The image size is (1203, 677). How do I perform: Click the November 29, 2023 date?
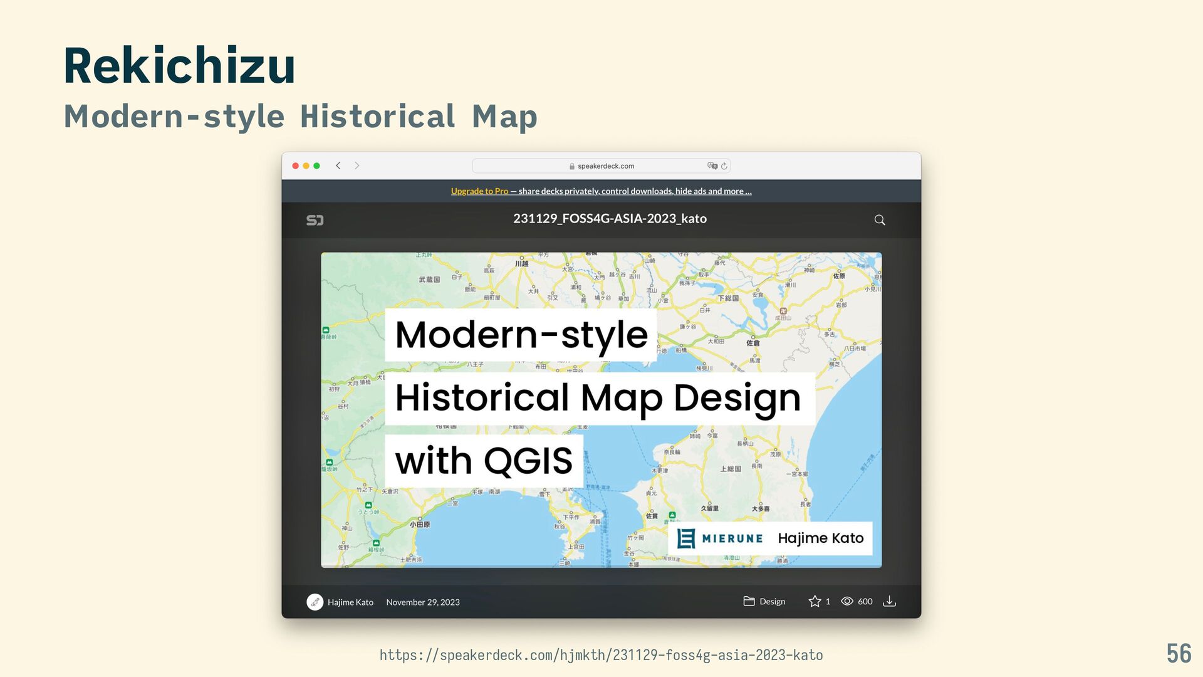coord(423,602)
